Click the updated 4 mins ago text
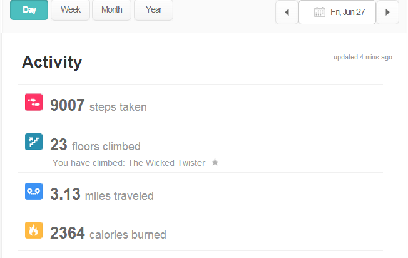This screenshot has width=408, height=258. pos(363,57)
